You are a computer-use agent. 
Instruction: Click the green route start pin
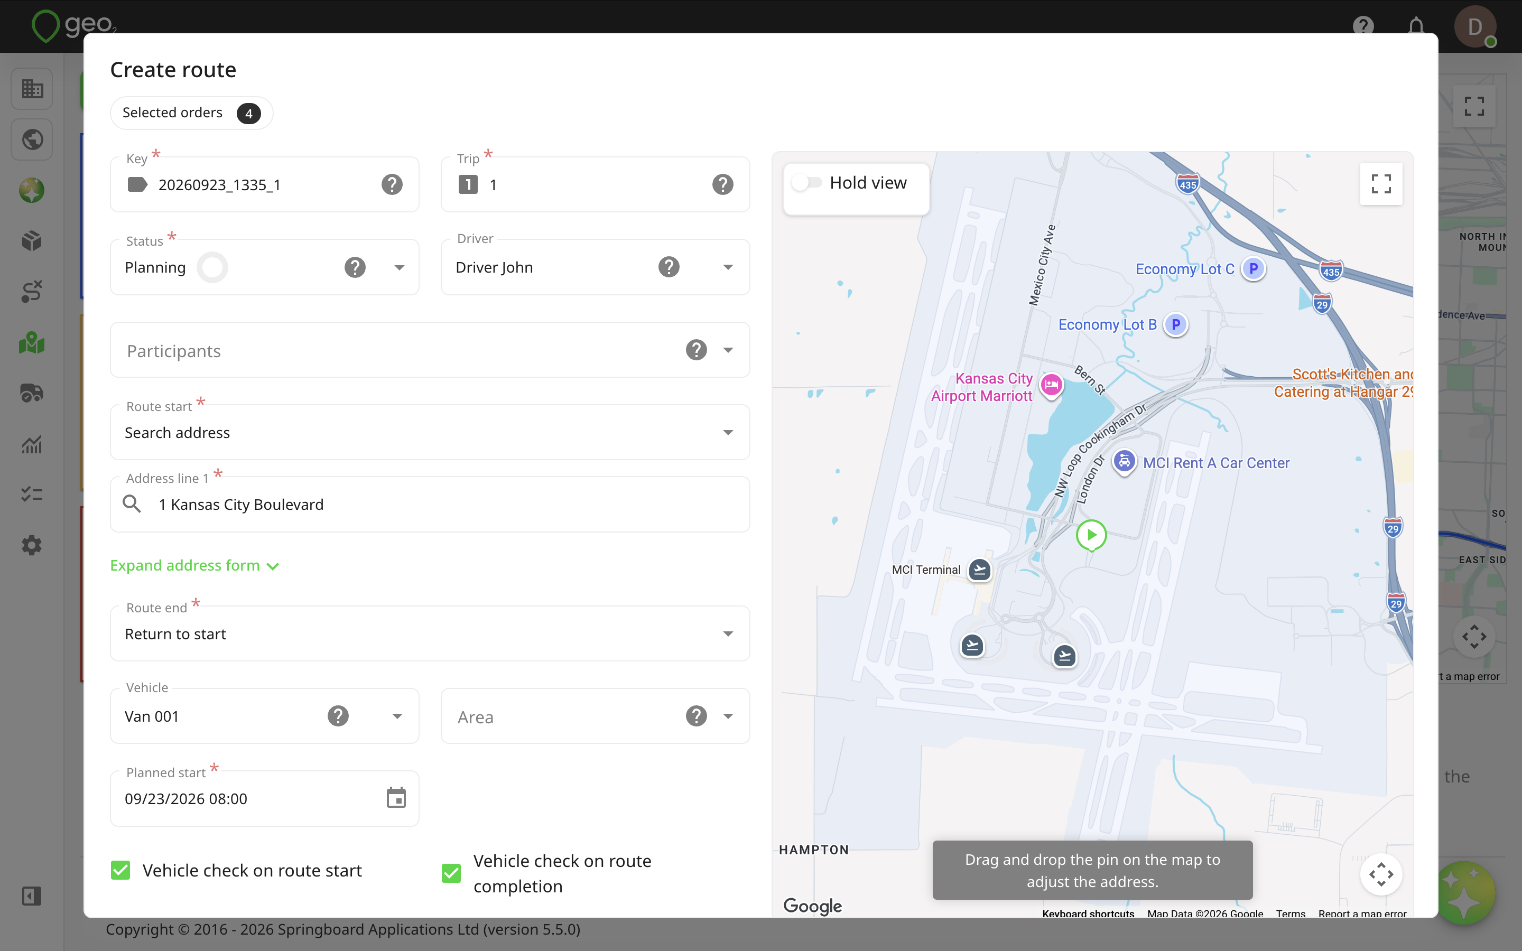click(x=1091, y=535)
